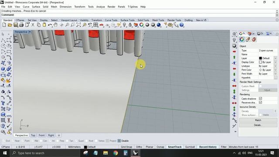Click the Cut scissors icon

coord(33,25)
